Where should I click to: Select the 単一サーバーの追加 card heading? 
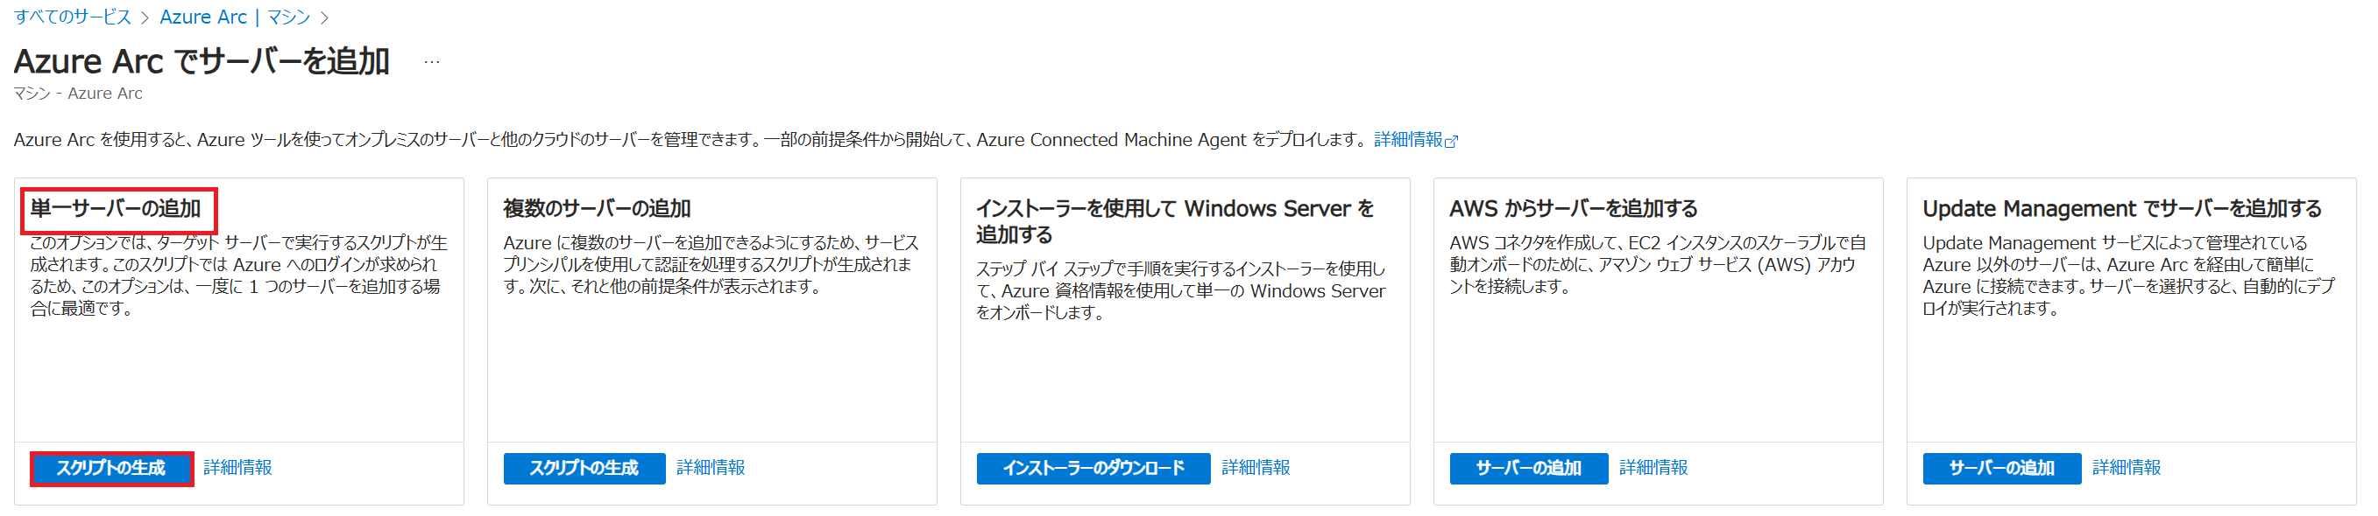pyautogui.click(x=117, y=209)
